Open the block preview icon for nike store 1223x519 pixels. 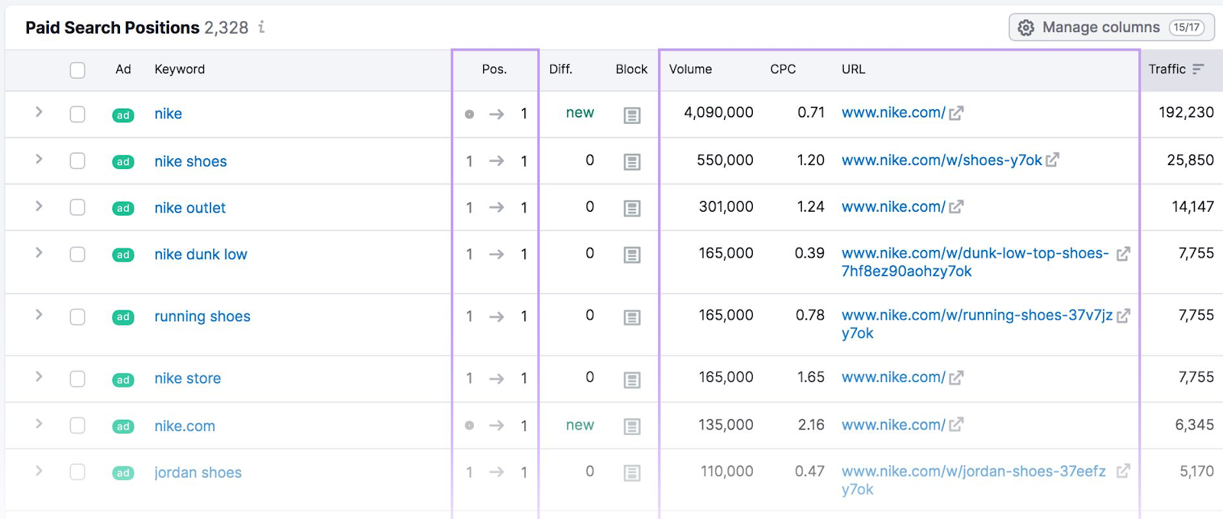pos(631,380)
